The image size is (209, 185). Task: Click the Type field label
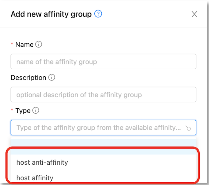pyautogui.click(x=23, y=111)
